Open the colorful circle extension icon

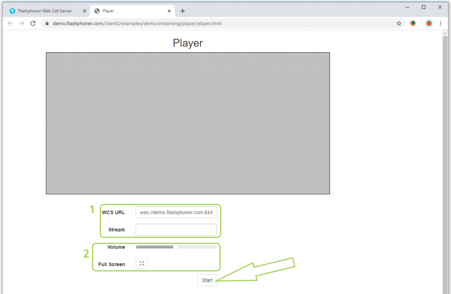point(413,23)
